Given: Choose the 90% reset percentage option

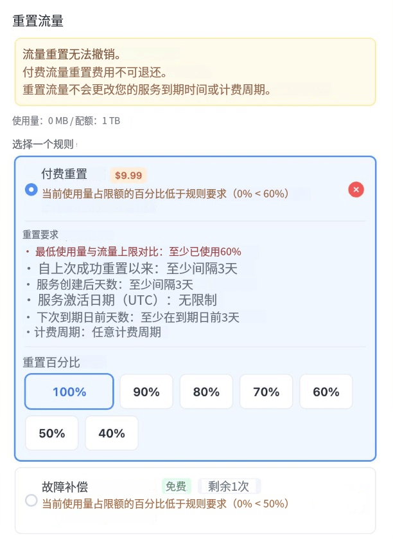Looking at the screenshot, I should pyautogui.click(x=146, y=391).
